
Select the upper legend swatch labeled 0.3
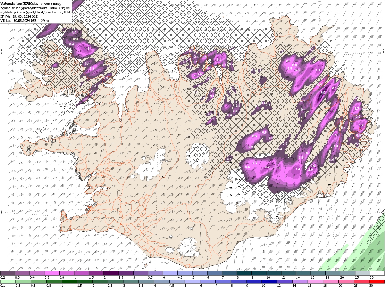coord(22,273)
